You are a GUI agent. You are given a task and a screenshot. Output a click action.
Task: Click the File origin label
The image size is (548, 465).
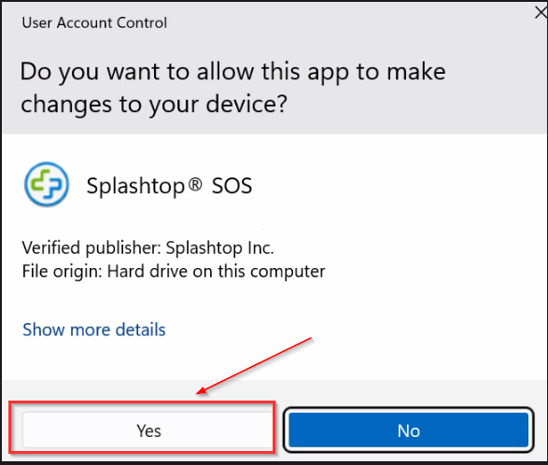tap(62, 272)
